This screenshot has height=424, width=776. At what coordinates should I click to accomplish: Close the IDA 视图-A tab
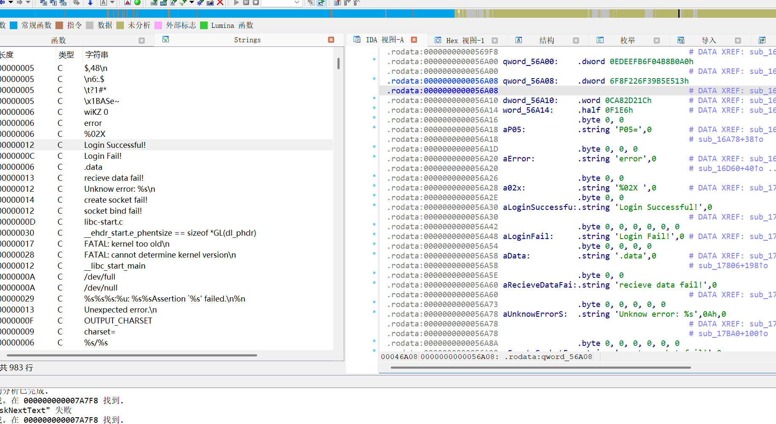pos(414,40)
